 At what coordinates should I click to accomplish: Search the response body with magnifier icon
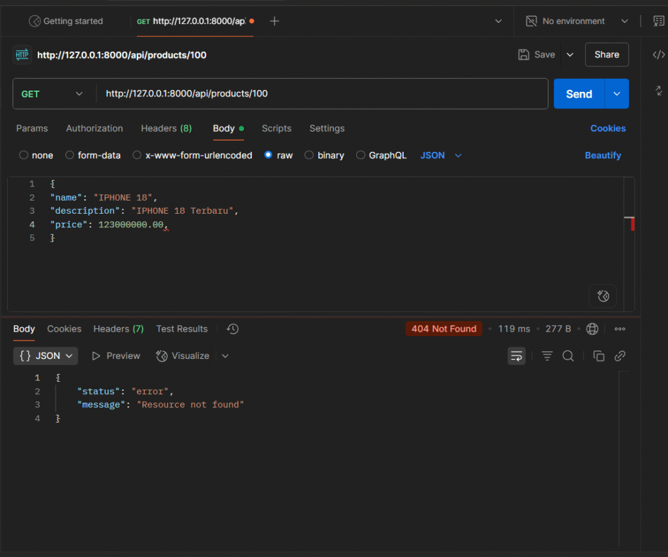coord(568,356)
